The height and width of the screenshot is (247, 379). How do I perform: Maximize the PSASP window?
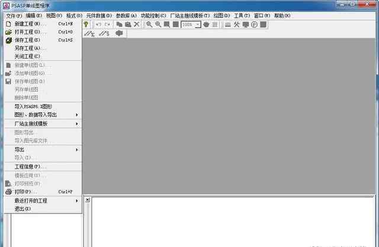tap(353, 4)
